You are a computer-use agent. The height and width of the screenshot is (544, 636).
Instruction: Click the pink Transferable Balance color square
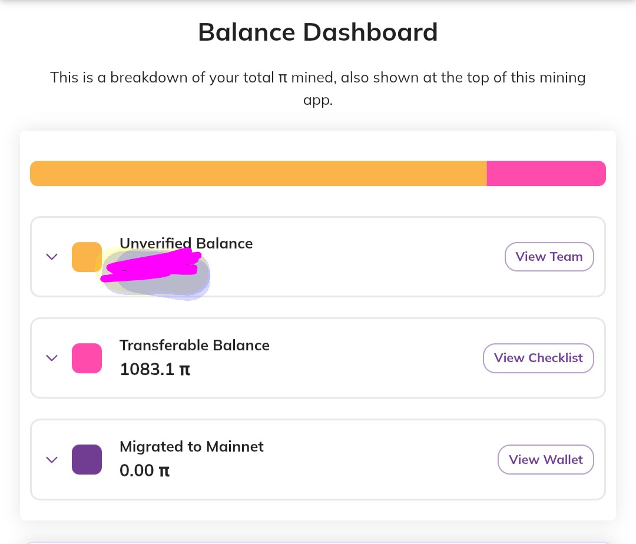click(x=87, y=358)
